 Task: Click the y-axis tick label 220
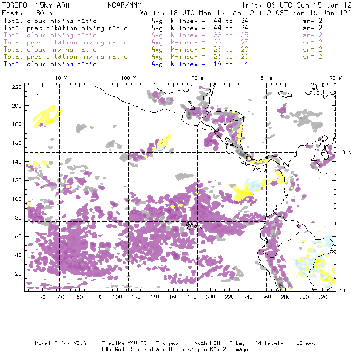(x=17, y=87)
